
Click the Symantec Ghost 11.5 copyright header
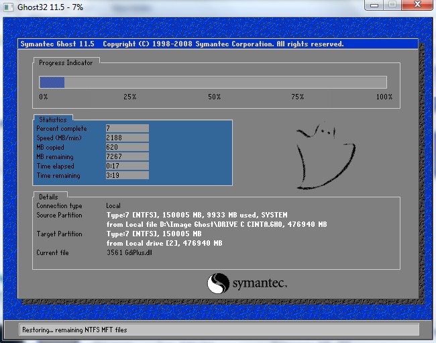182,44
